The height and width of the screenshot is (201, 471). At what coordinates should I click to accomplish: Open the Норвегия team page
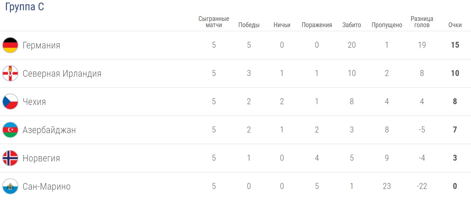[x=41, y=158]
